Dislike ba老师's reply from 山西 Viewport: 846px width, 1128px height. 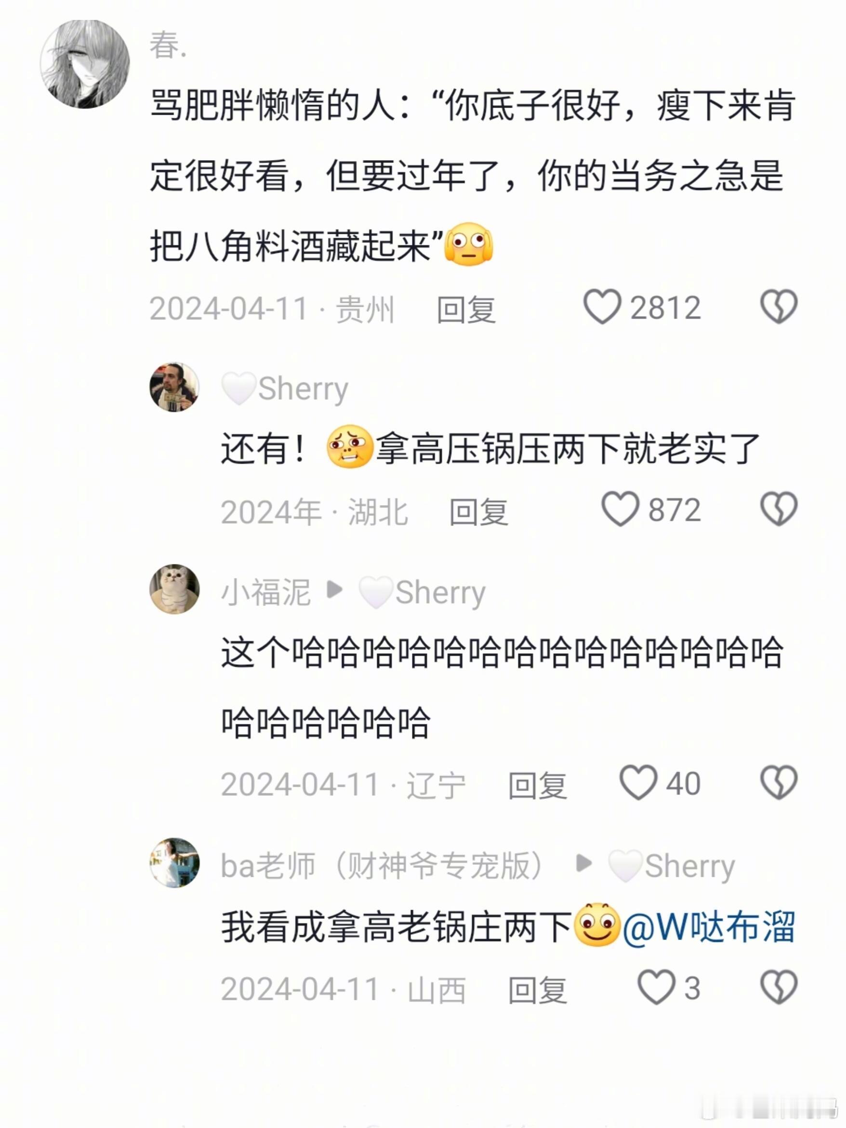pyautogui.click(x=778, y=988)
